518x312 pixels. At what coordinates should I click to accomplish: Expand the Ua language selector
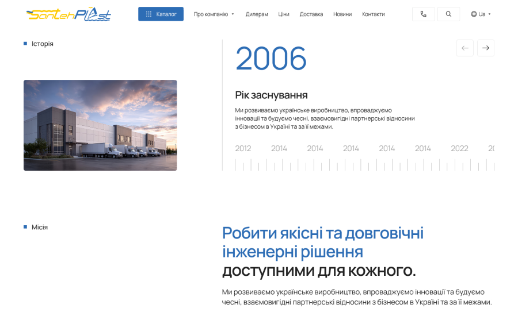(481, 14)
